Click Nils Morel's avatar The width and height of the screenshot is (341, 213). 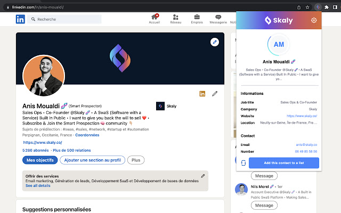241,190
